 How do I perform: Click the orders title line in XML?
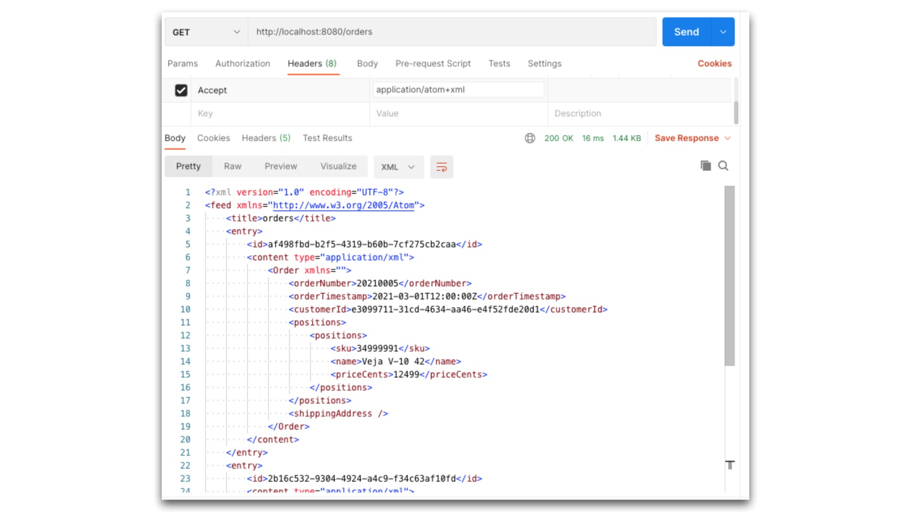click(x=281, y=218)
